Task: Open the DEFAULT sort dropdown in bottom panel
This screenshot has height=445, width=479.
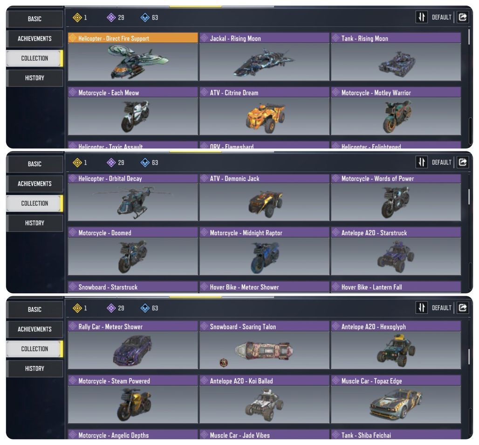Action: pos(441,308)
